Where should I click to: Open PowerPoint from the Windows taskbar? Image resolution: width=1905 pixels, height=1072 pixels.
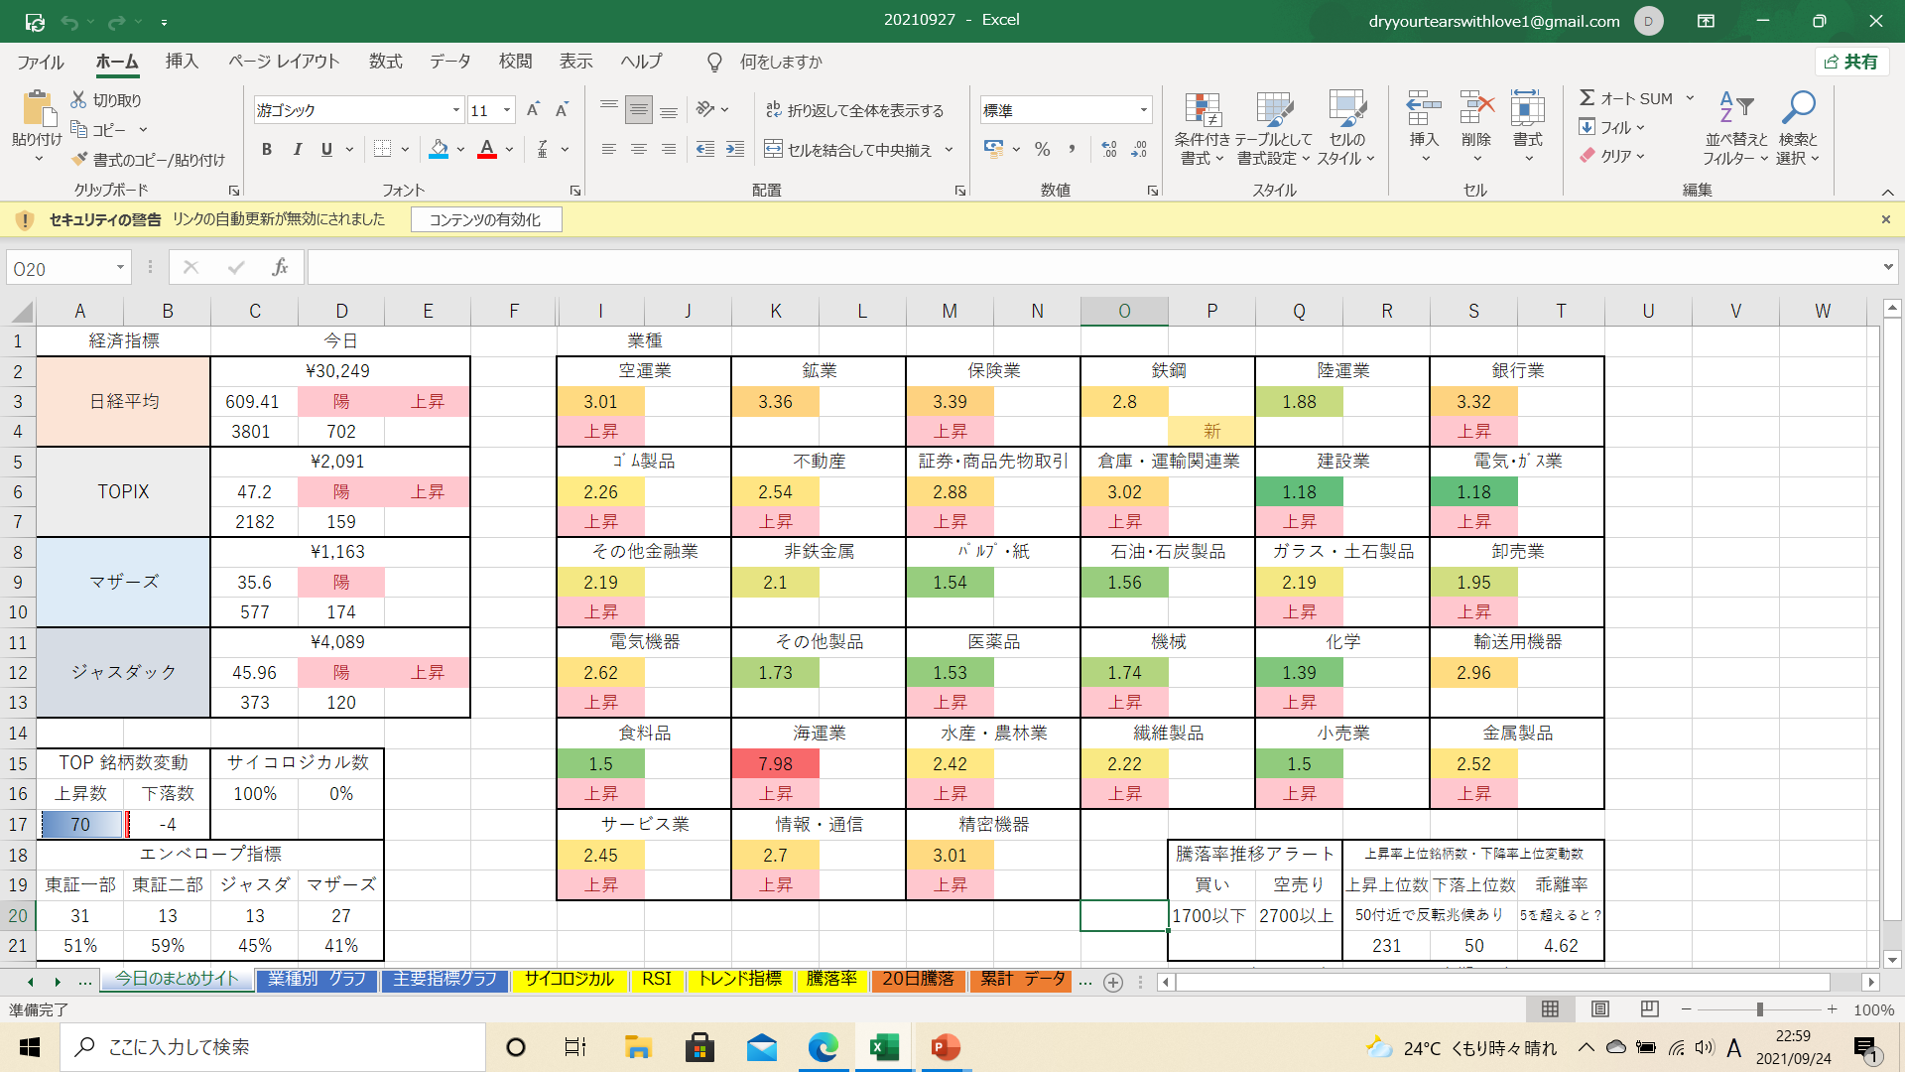[946, 1047]
